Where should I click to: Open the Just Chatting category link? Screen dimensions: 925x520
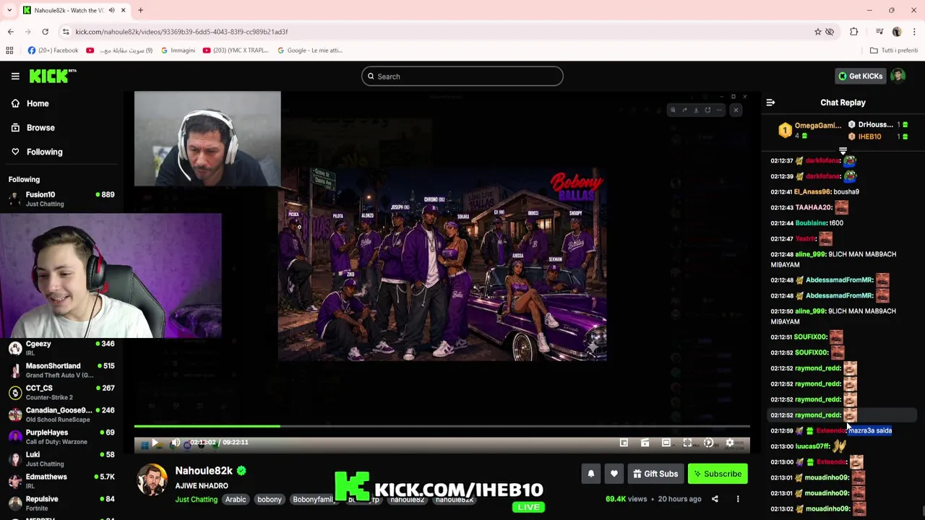coord(196,500)
